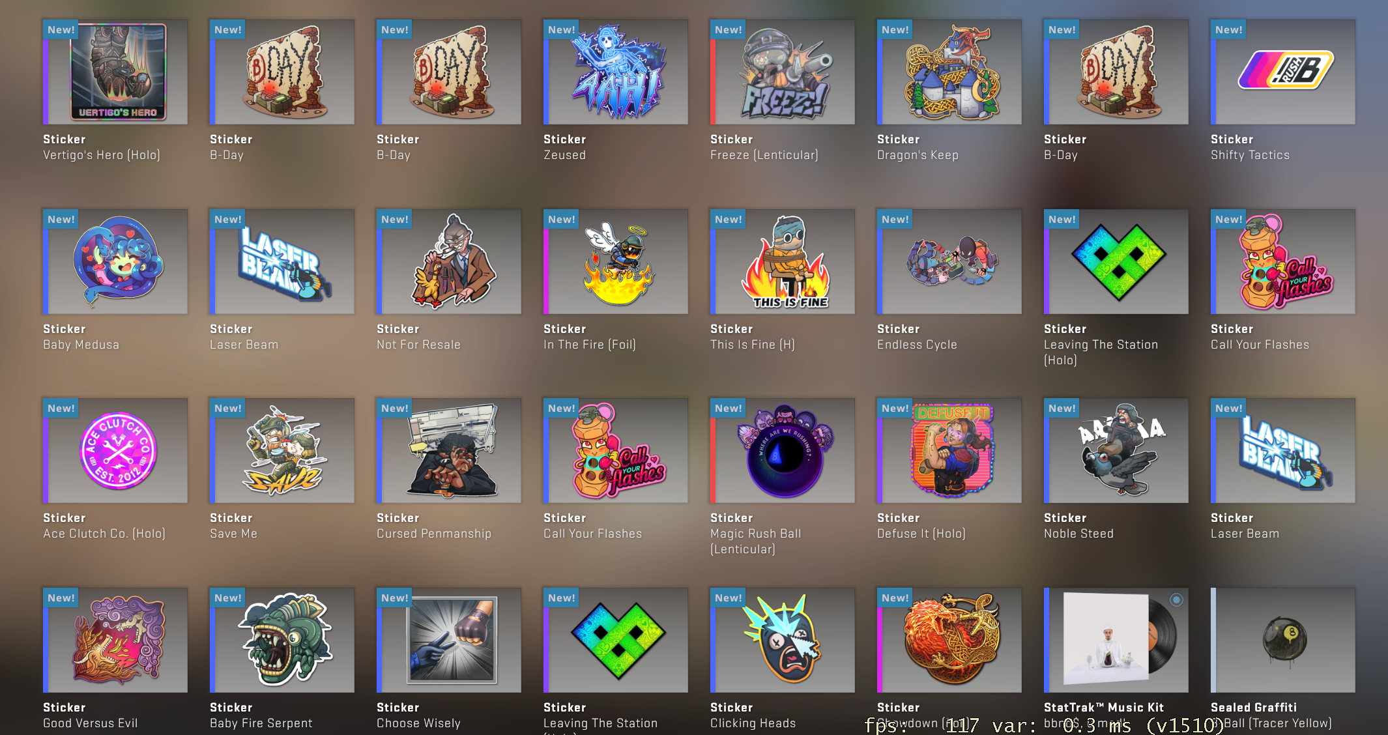This screenshot has height=735, width=1388.
Task: Pick Laser Beam sticker next to Baby Medusa
Action: (x=282, y=261)
